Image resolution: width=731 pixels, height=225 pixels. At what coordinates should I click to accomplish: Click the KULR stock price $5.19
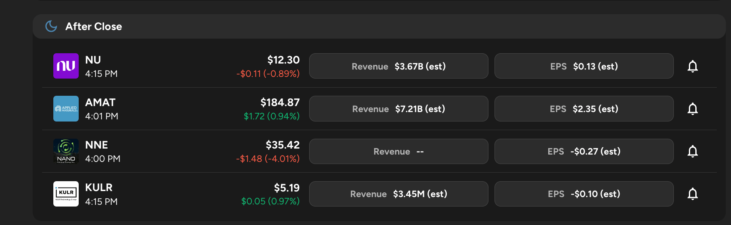pyautogui.click(x=287, y=188)
